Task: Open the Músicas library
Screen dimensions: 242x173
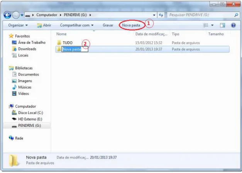Action: coord(25,87)
